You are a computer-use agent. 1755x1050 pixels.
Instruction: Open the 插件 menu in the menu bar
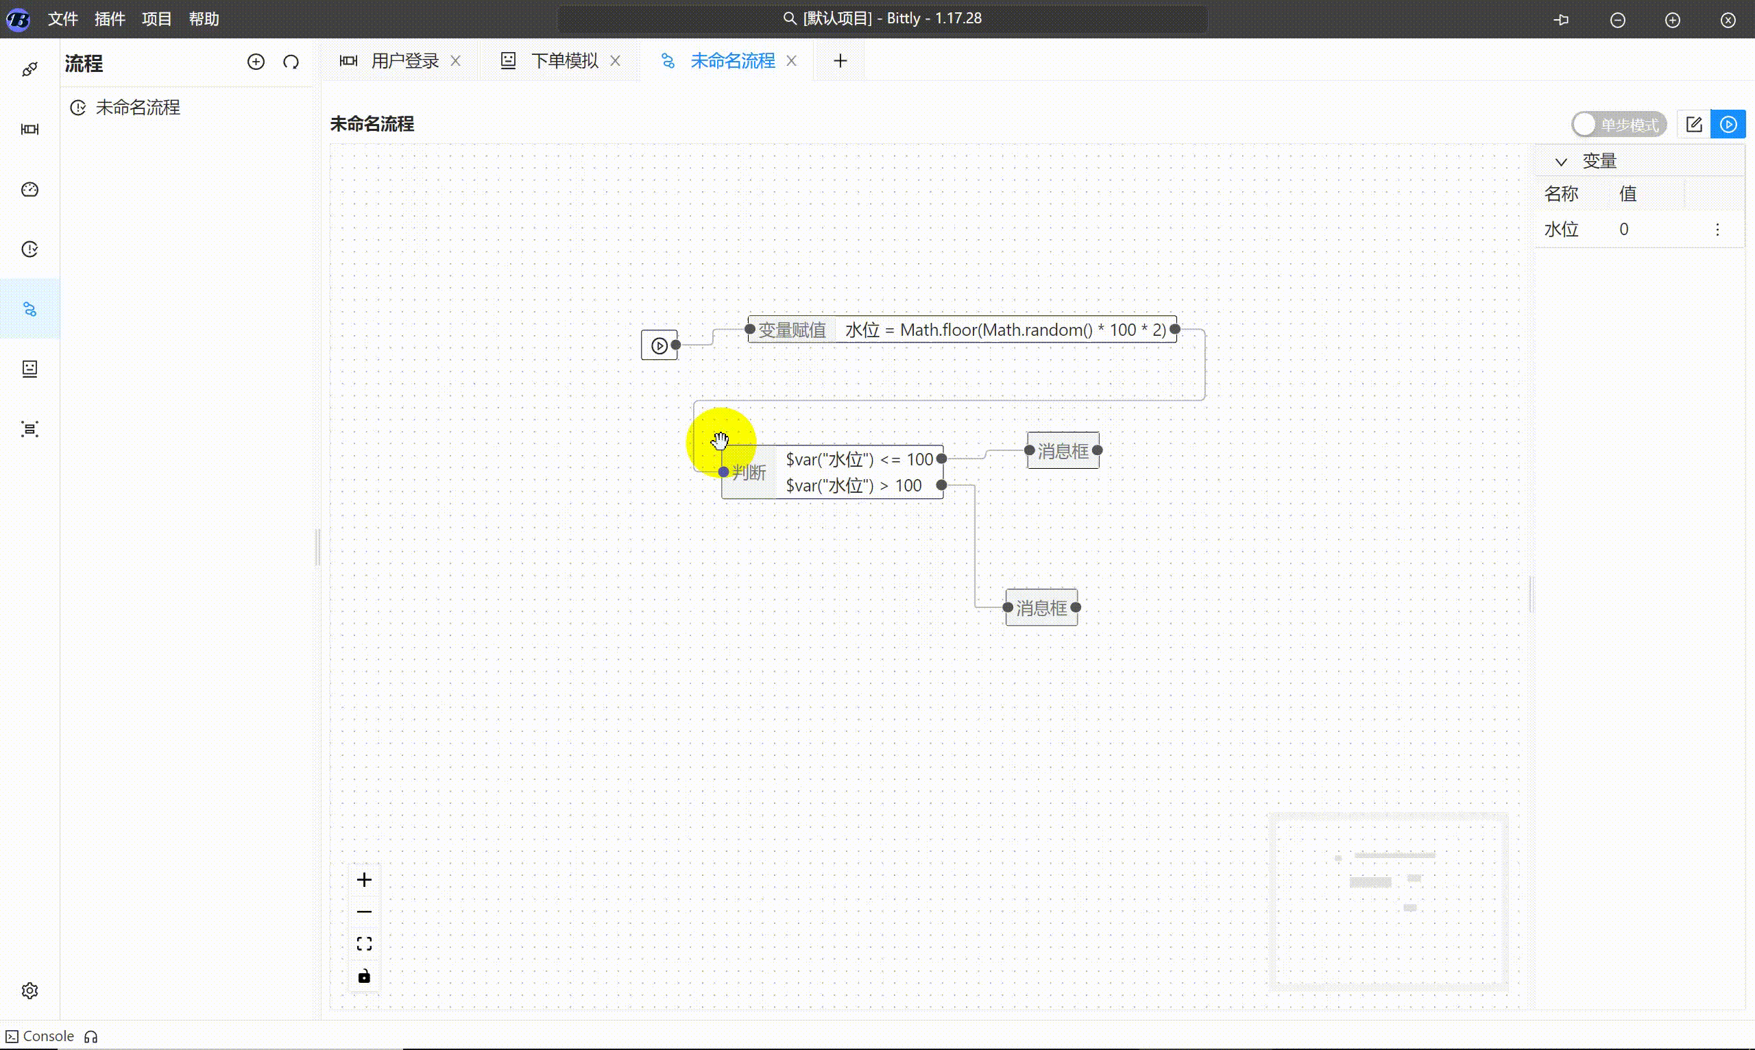coord(110,19)
